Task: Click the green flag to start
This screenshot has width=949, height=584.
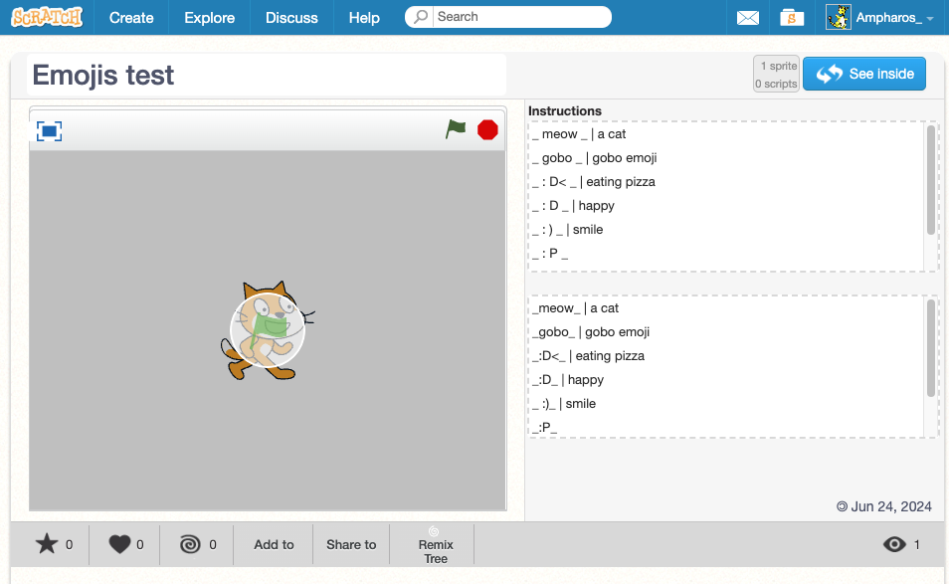Action: point(456,129)
